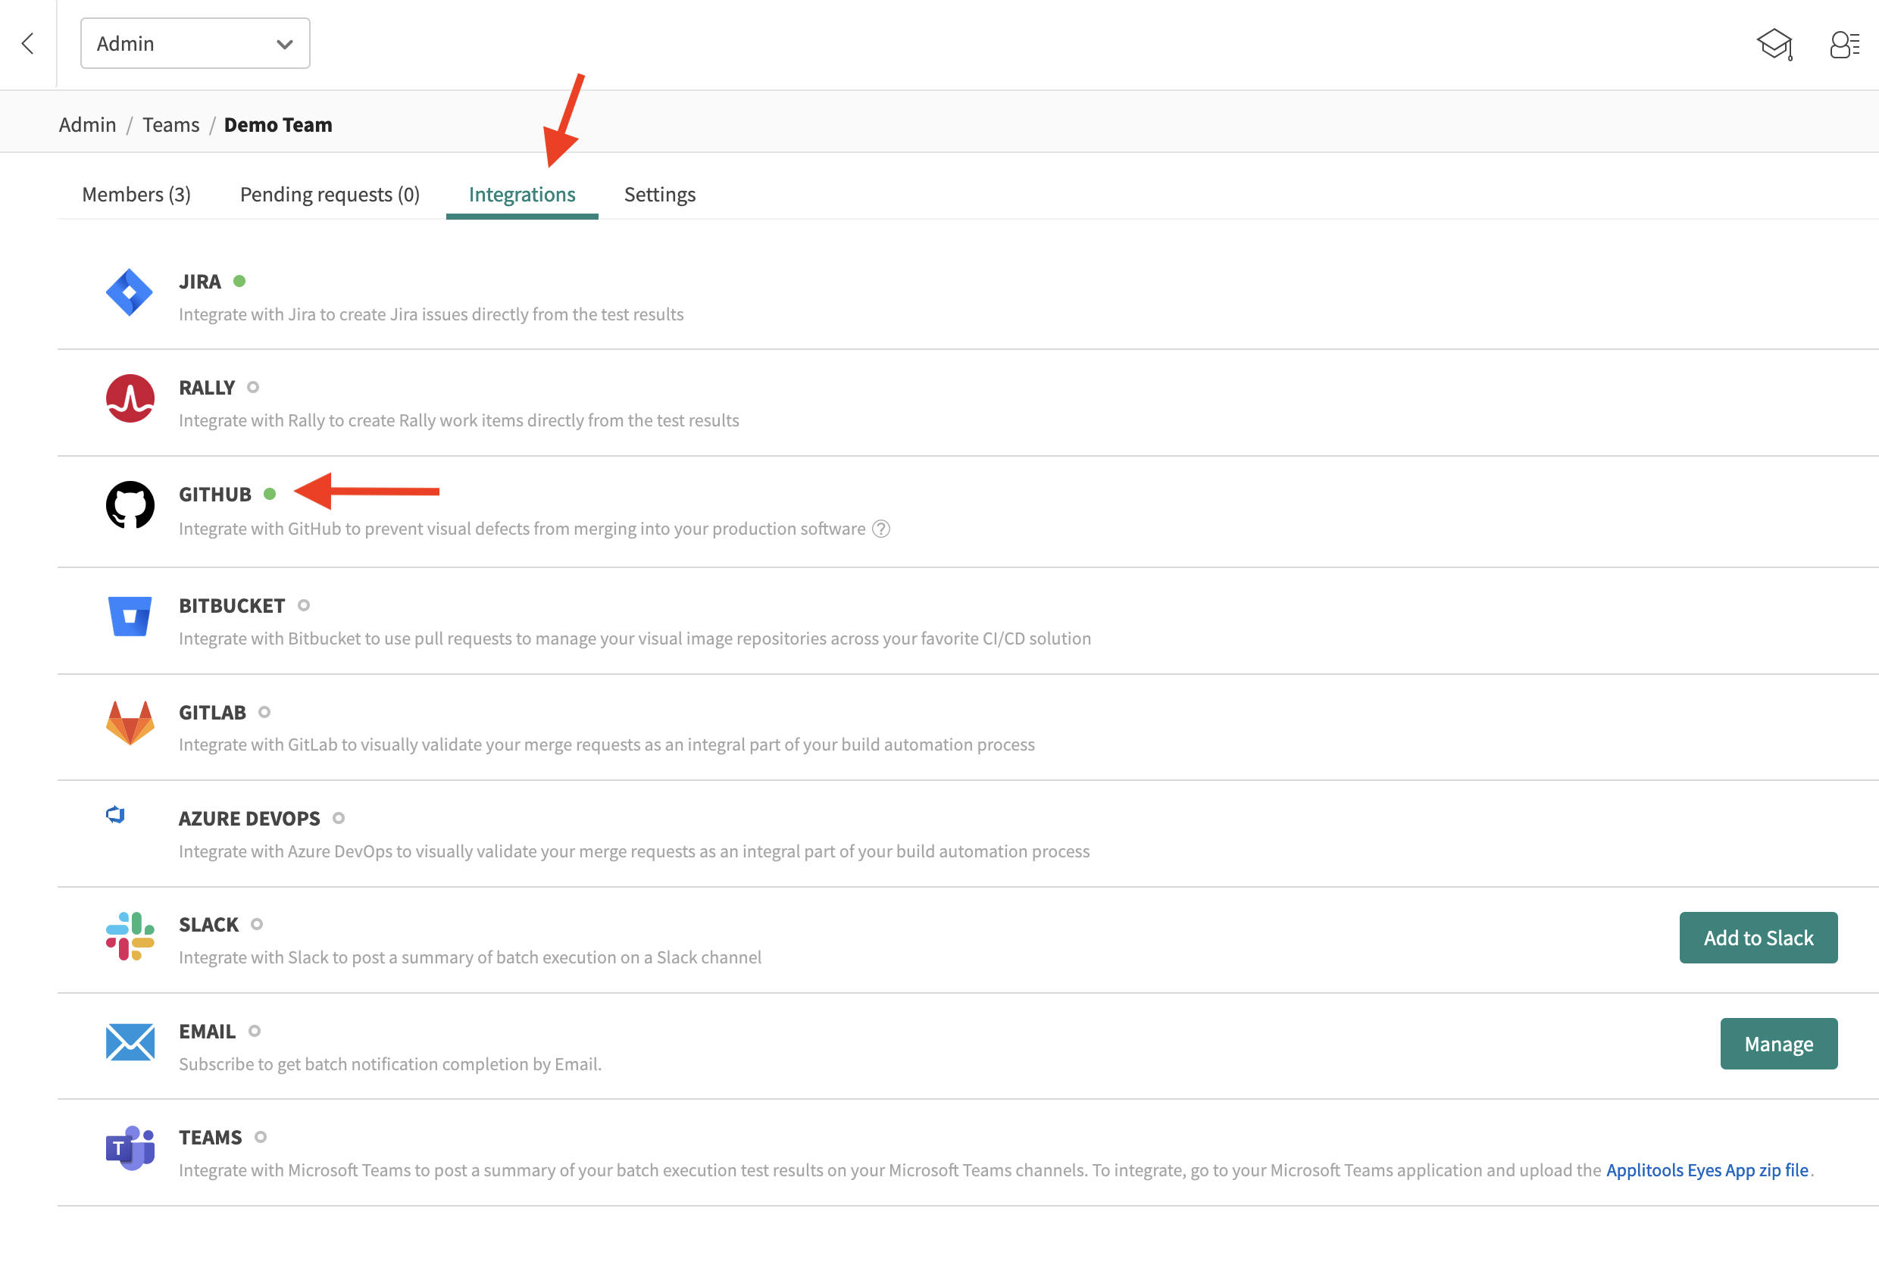Click the back navigation arrow
The image size is (1879, 1277).
27,42
